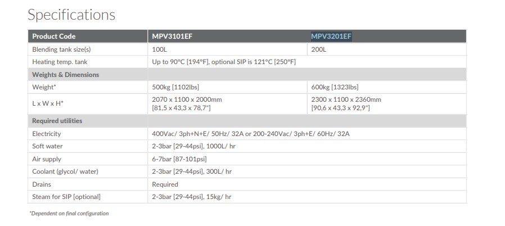
Task: Select the 600kg [1323lbs] weight value
Action: click(x=335, y=87)
